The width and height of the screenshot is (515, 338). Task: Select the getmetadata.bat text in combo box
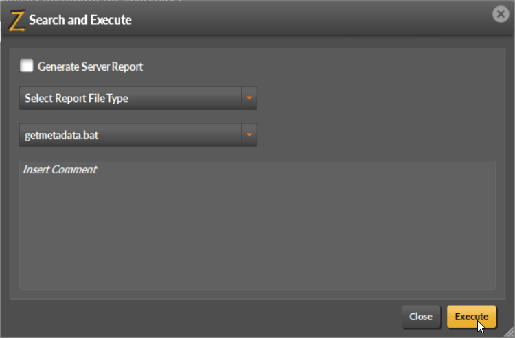click(x=61, y=135)
